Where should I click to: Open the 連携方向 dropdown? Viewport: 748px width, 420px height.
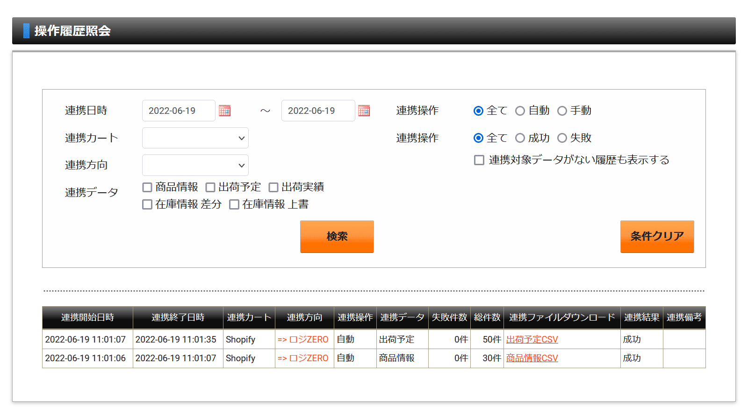195,165
